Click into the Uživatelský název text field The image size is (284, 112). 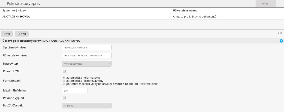pos(87,55)
